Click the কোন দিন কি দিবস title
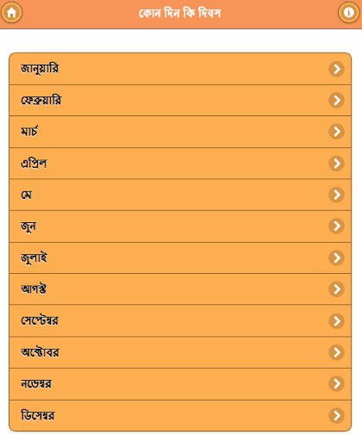 [180, 13]
